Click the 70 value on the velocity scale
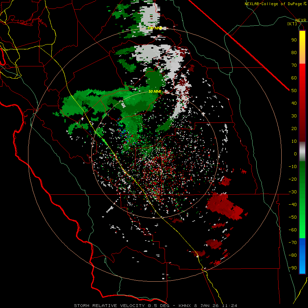 click(x=294, y=65)
